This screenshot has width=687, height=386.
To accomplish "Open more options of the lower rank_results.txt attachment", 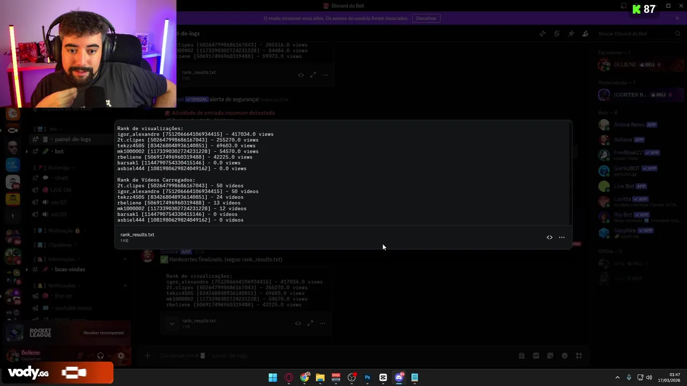I will 323,323.
